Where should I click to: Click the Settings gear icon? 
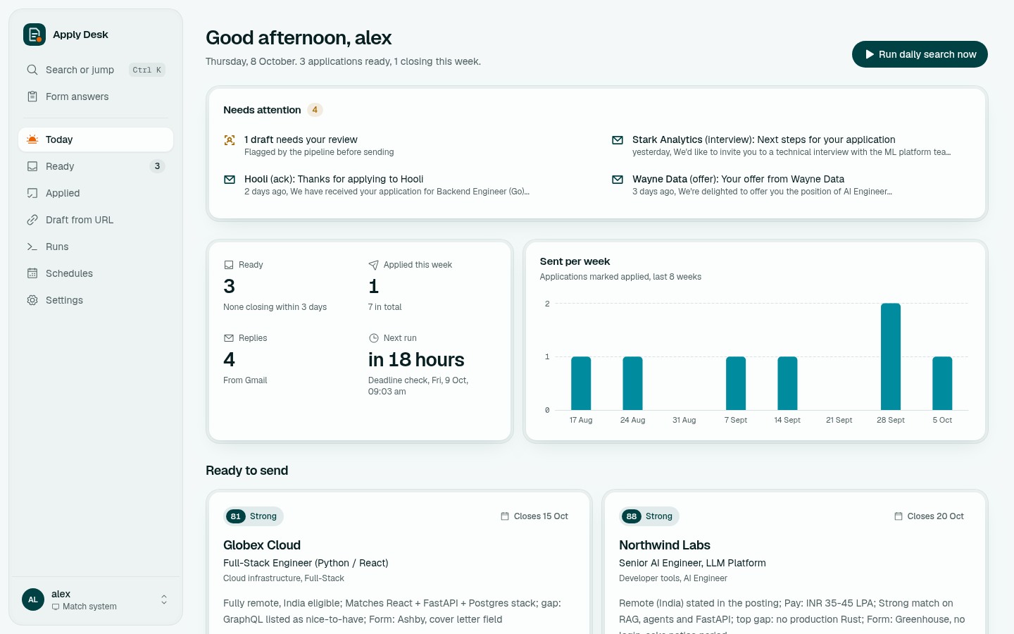(x=32, y=300)
